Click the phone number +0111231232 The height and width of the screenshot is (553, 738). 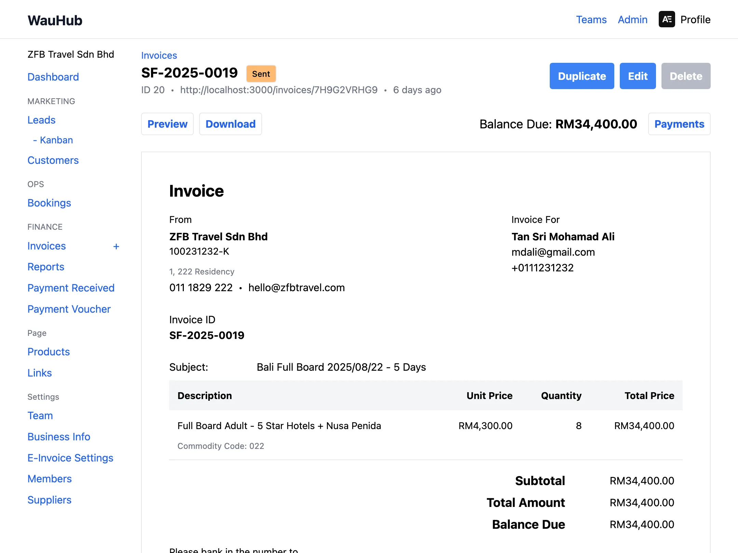pyautogui.click(x=542, y=268)
